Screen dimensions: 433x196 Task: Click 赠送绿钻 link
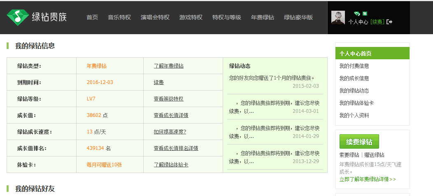(374, 155)
